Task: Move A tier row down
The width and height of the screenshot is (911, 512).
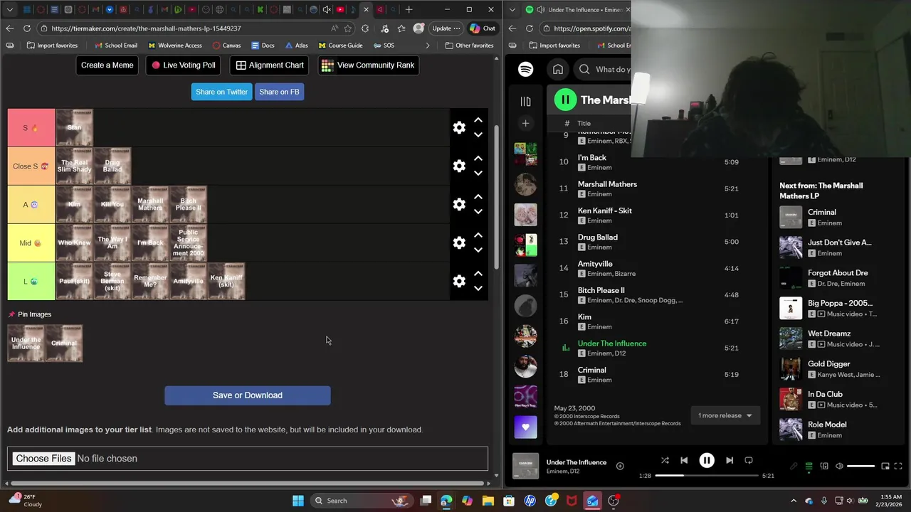Action: click(478, 212)
